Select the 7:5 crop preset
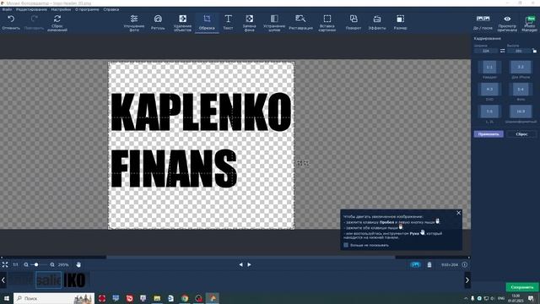Image resolution: width=540 pixels, height=304 pixels. coord(489,111)
